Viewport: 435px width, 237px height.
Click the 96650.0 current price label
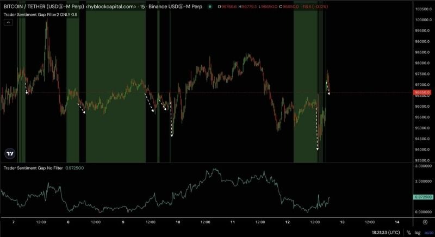(422, 92)
